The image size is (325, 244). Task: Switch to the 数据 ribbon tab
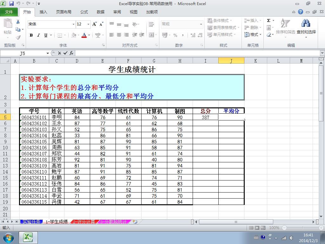[x=101, y=12]
